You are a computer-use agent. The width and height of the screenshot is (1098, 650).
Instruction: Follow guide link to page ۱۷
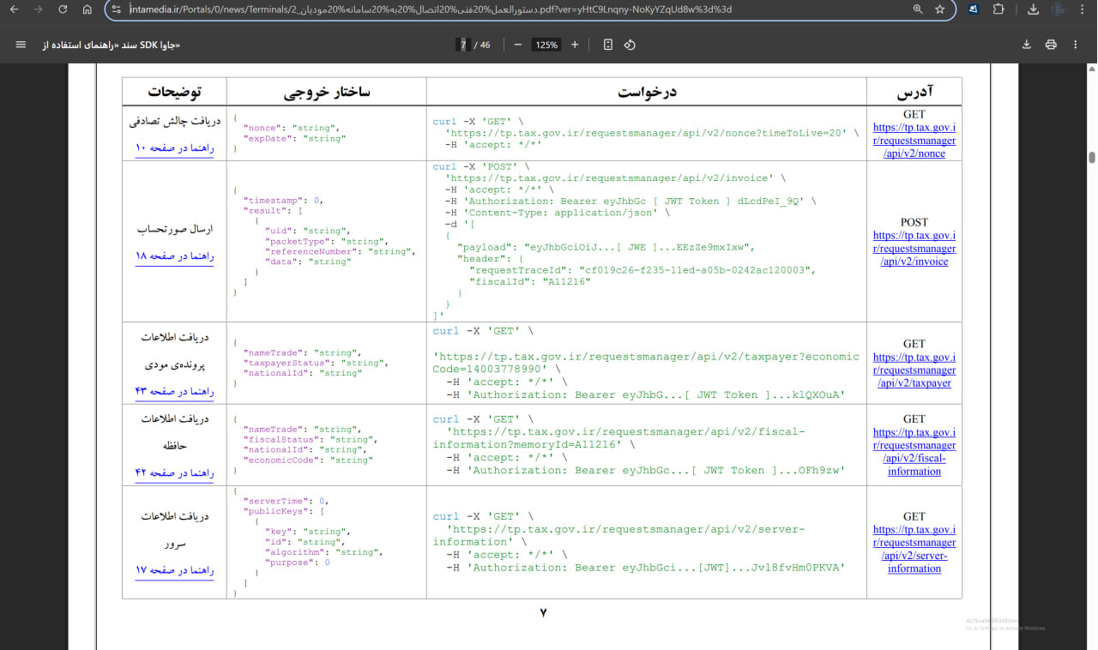pyautogui.click(x=174, y=570)
